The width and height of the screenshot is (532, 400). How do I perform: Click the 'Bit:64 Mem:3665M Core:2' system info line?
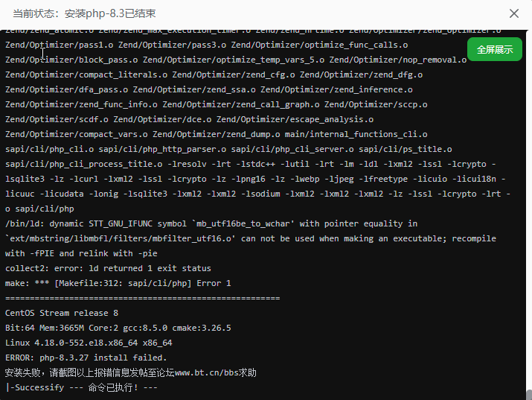click(x=118, y=328)
